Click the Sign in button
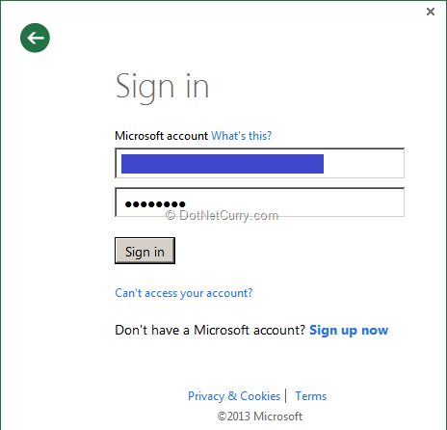Viewport: 447px width, 430px height. point(145,251)
